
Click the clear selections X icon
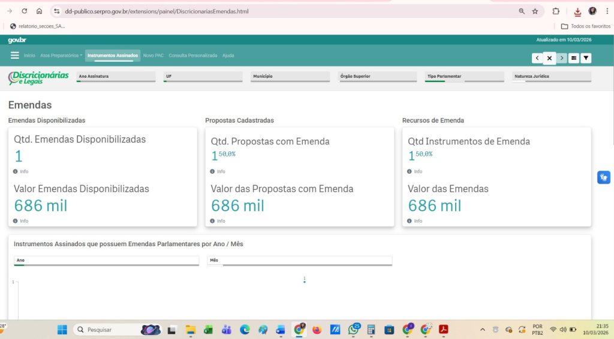tap(549, 58)
